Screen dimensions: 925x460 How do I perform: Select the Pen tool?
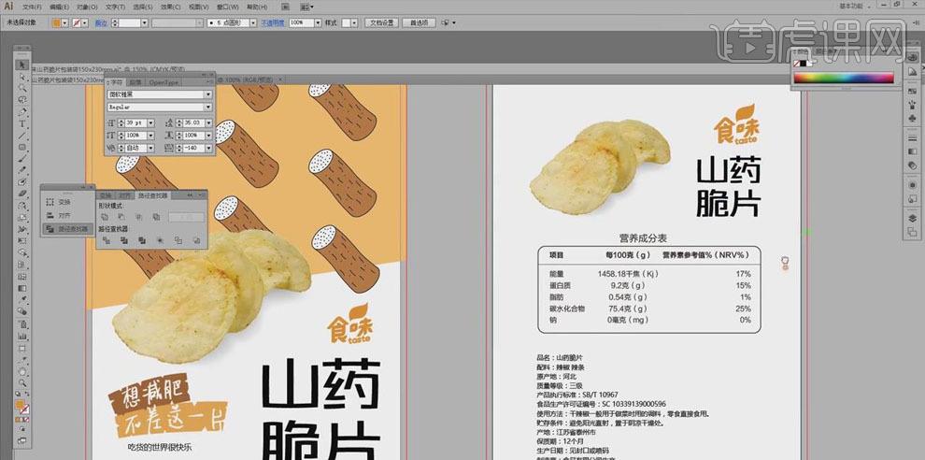(x=22, y=111)
